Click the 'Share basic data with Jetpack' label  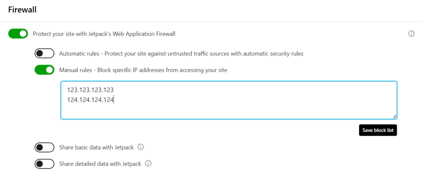click(96, 148)
